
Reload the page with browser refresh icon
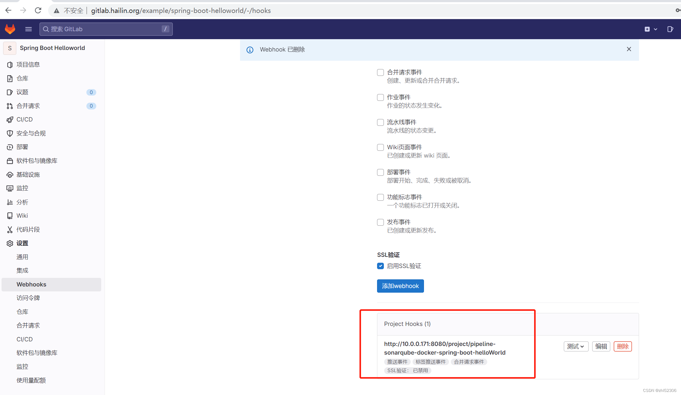(38, 10)
